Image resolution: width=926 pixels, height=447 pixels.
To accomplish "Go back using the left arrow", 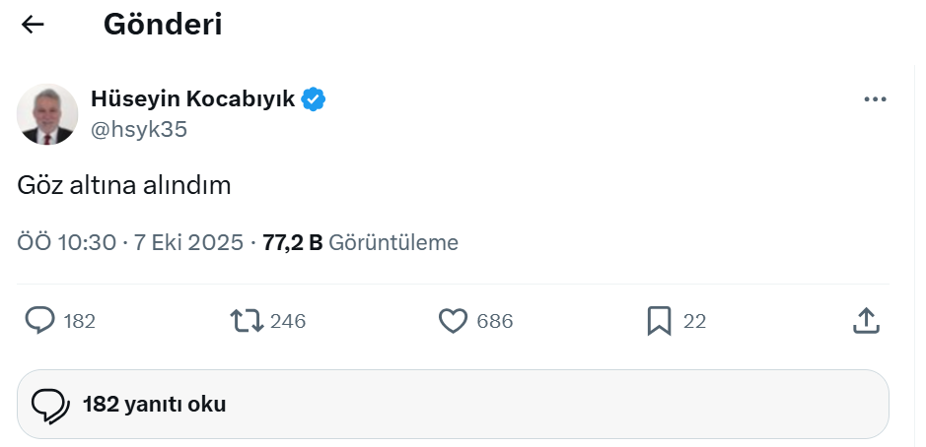I will pos(34,26).
